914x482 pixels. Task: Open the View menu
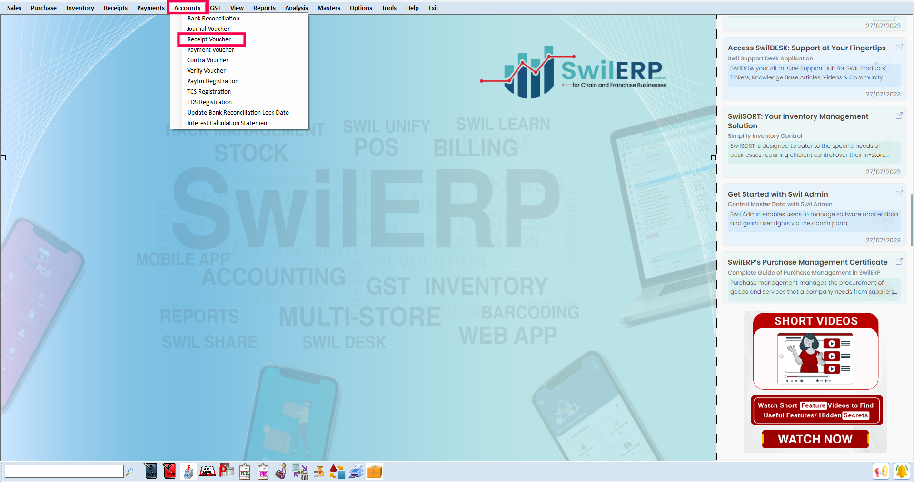tap(237, 8)
